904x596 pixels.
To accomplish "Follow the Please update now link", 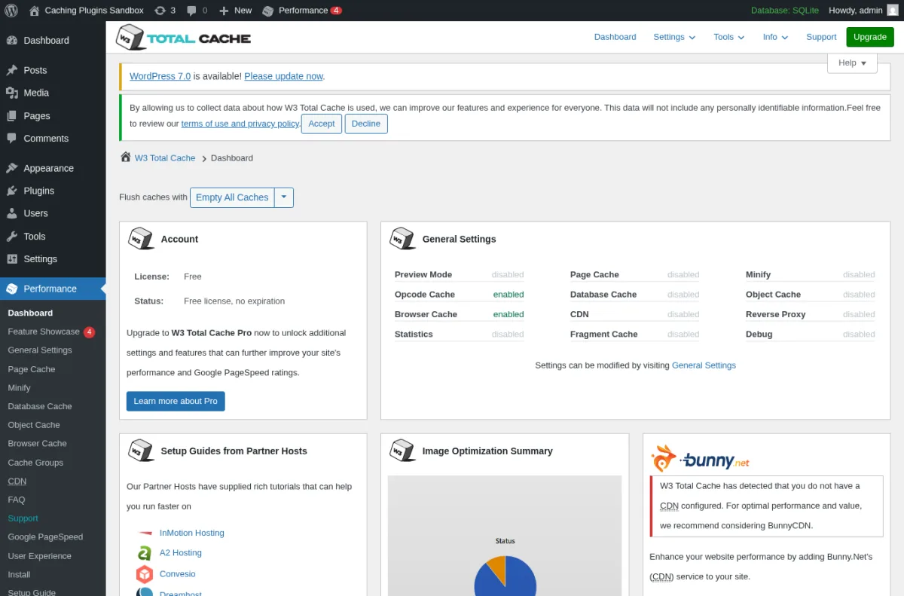I will pyautogui.click(x=283, y=76).
